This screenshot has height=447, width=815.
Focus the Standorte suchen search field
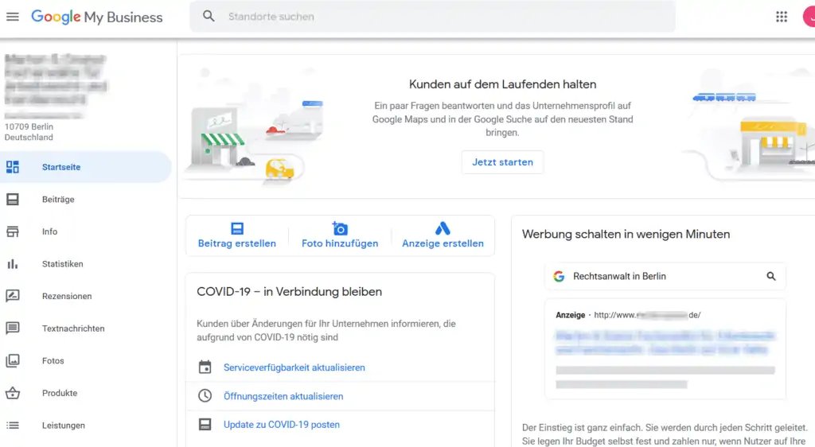pyautogui.click(x=432, y=17)
